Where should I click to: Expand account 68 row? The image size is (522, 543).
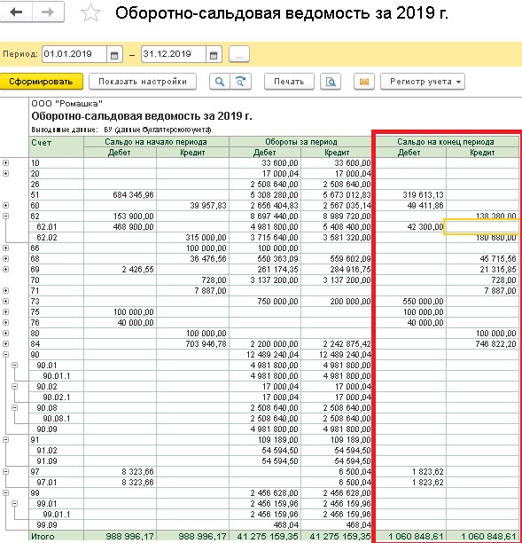pyautogui.click(x=5, y=259)
